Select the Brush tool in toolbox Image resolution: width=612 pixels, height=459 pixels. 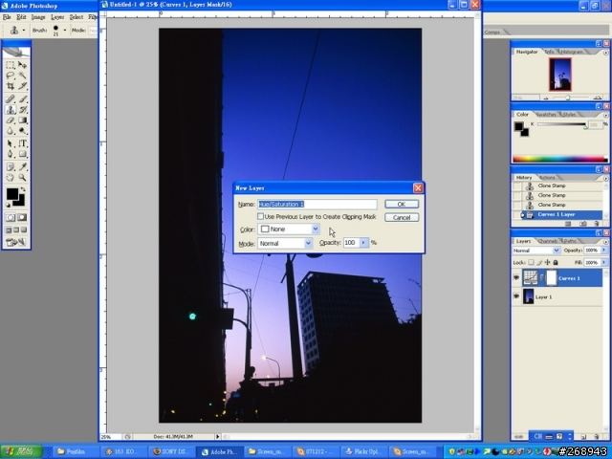(x=22, y=99)
